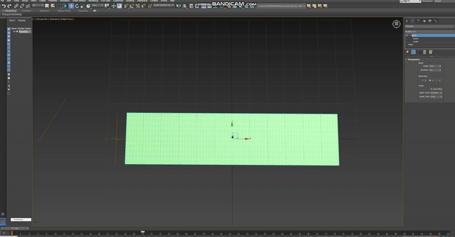The image size is (455, 237).
Task: Open the Reference Coordinate System View dropdown
Action: point(97,5)
